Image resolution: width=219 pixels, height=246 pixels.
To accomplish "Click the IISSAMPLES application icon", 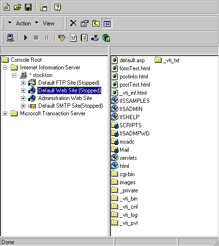I will 115,101.
